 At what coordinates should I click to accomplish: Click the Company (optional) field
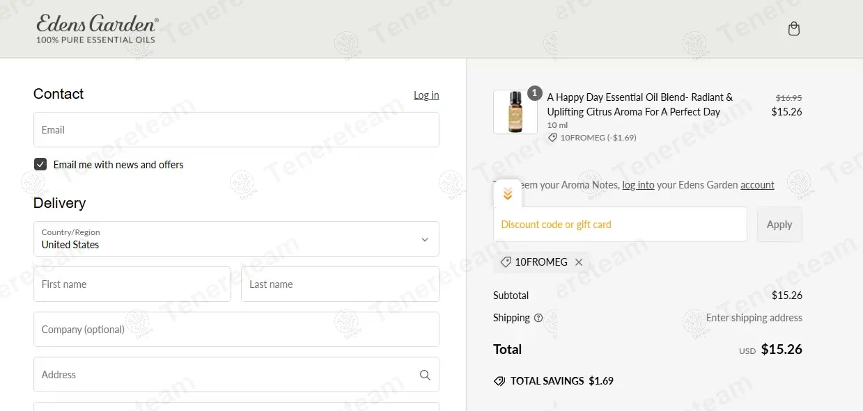point(236,330)
